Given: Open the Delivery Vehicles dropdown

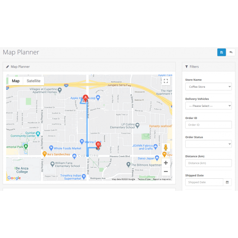Looking at the screenshot, I should (209, 106).
